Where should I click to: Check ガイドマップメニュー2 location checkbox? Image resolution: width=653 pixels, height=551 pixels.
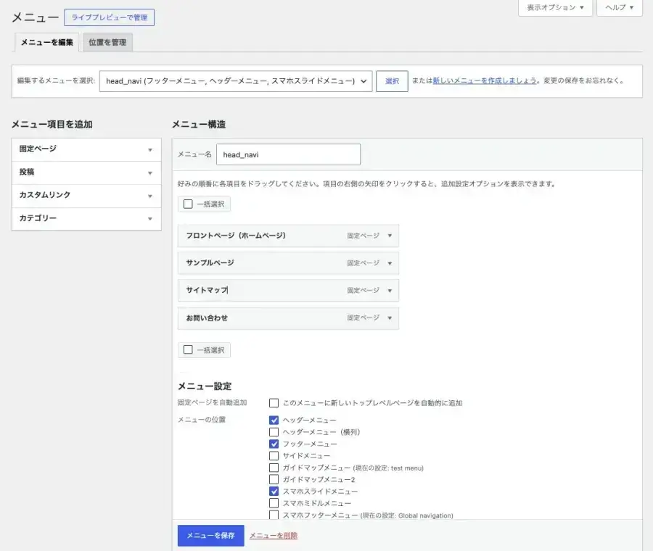(x=274, y=479)
